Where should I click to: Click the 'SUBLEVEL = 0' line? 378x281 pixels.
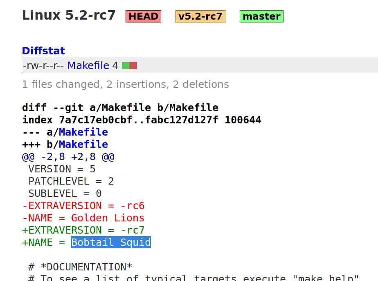pos(65,194)
